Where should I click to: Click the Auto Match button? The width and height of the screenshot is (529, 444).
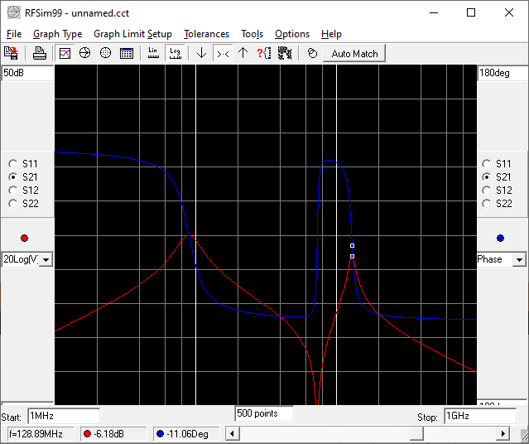click(354, 53)
